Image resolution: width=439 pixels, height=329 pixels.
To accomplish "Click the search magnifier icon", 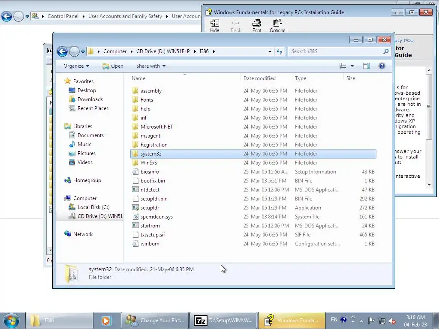I will [x=386, y=51].
